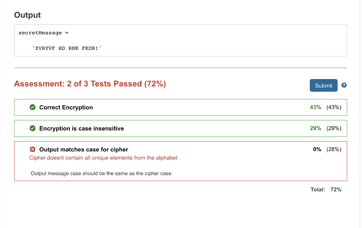Click the red X failed test icon

pos(33,149)
